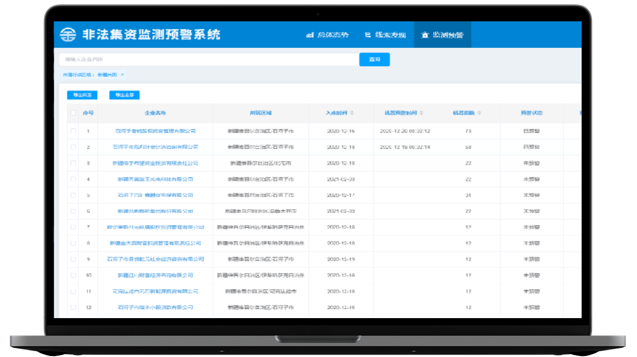The height and width of the screenshot is (357, 637).
Task: Click the blue 查询 search button
Action: [374, 59]
